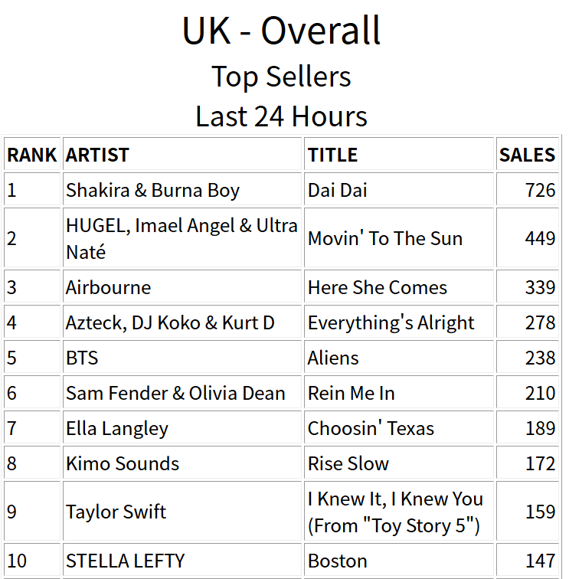Select the Taylor Swift artist cell
The height and width of the screenshot is (579, 569).
coord(182,512)
